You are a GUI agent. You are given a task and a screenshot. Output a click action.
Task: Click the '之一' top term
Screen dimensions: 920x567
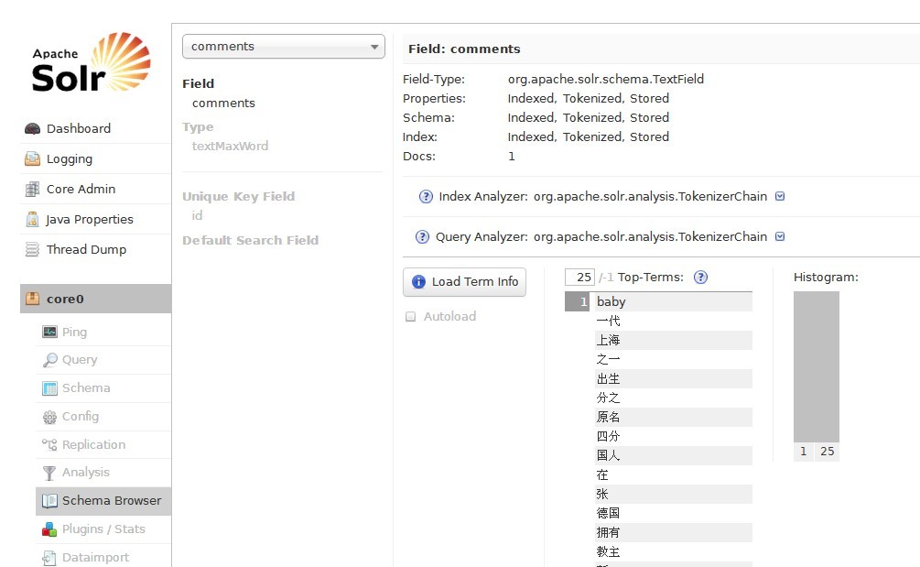pyautogui.click(x=609, y=359)
